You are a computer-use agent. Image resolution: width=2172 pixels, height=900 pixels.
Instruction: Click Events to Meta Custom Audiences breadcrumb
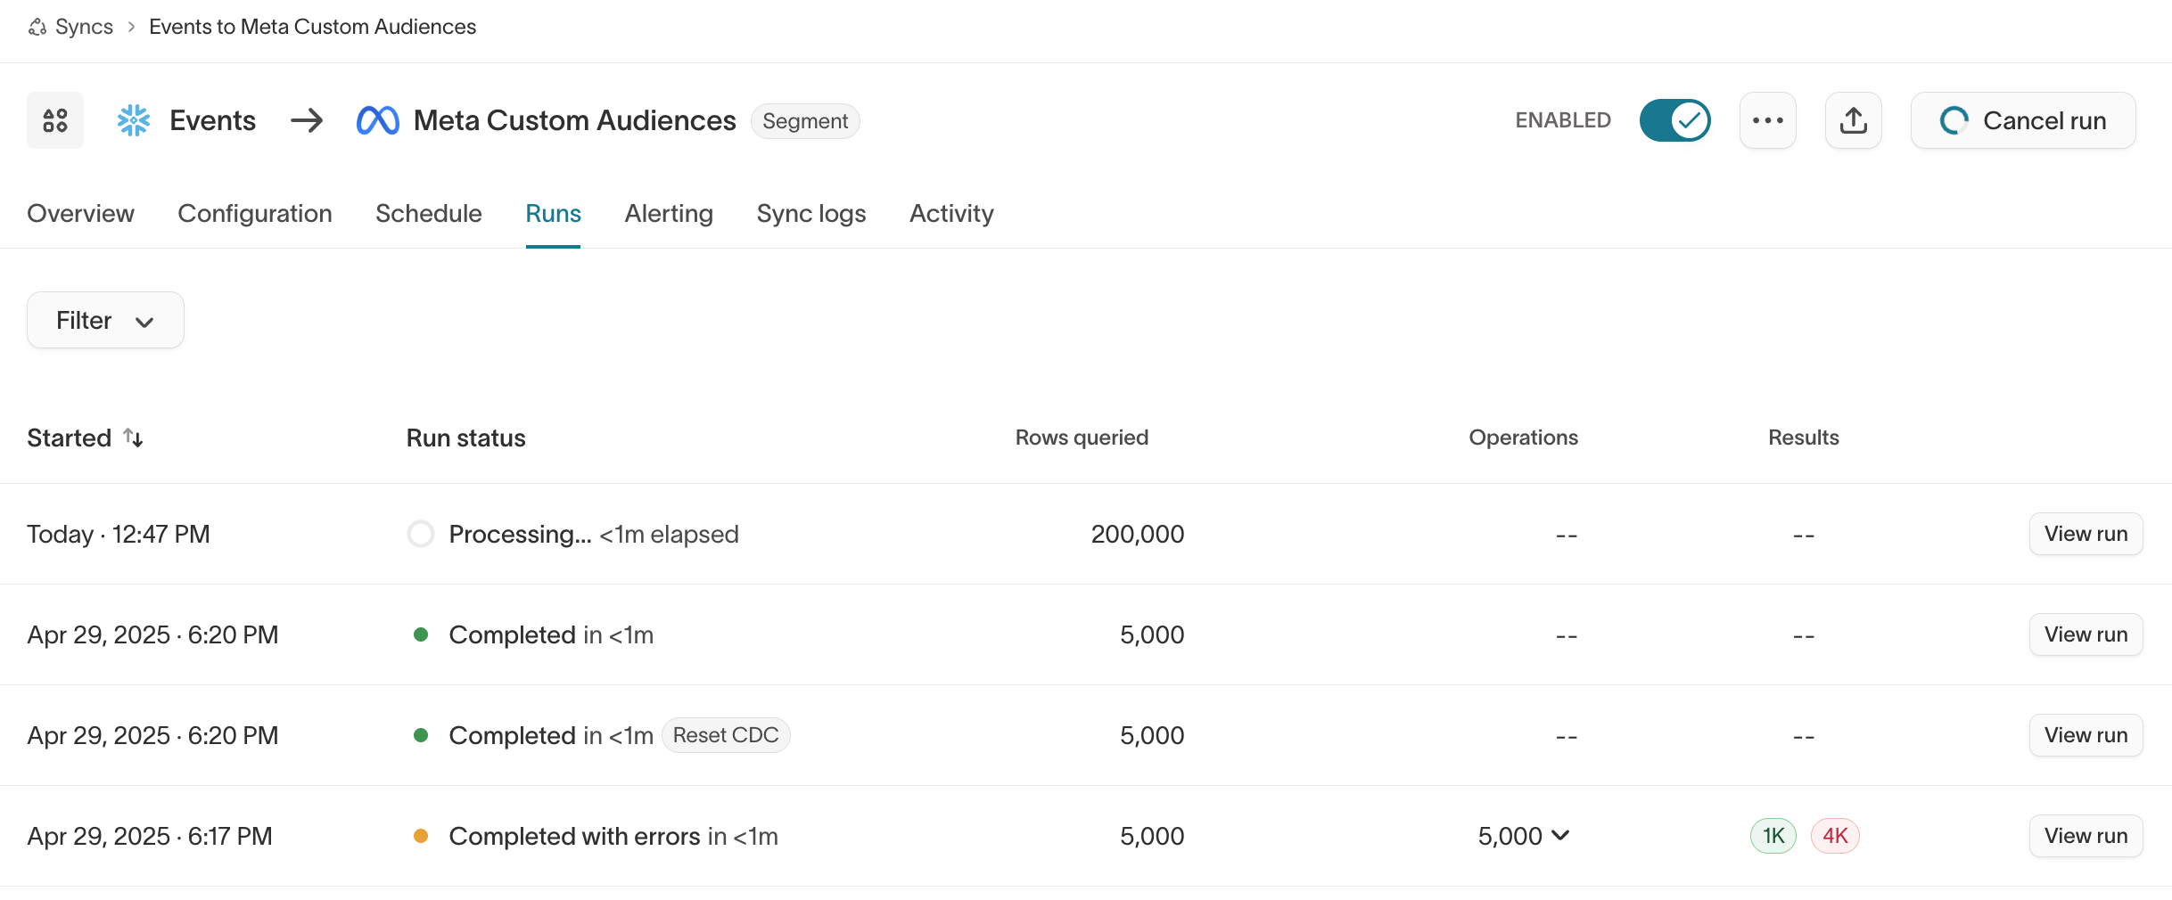pos(312,27)
